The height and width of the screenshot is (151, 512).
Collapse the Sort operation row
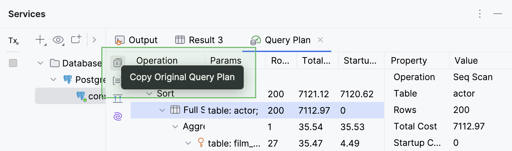(149, 93)
